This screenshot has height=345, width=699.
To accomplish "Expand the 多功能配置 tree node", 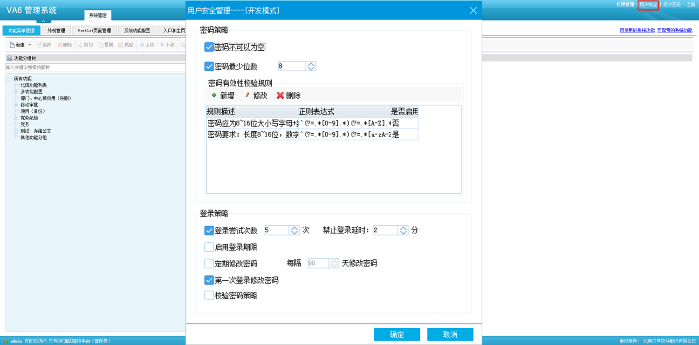I will (x=16, y=92).
